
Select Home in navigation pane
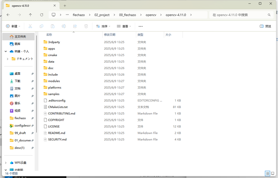(19, 37)
